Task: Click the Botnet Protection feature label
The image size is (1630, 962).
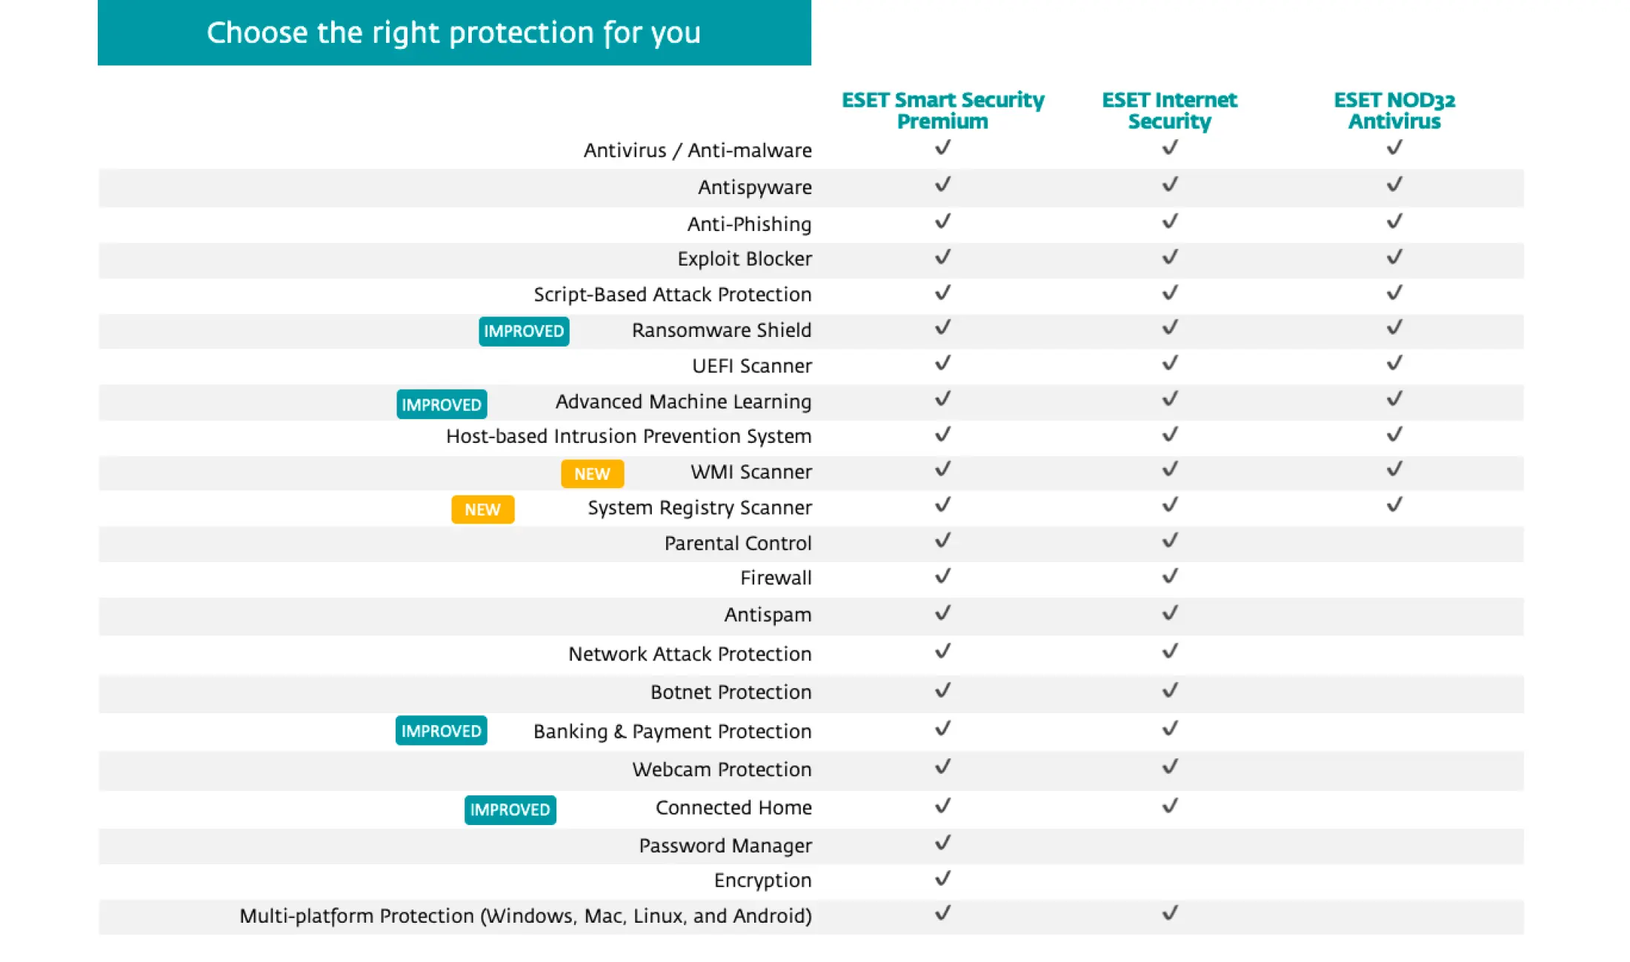Action: (x=731, y=692)
